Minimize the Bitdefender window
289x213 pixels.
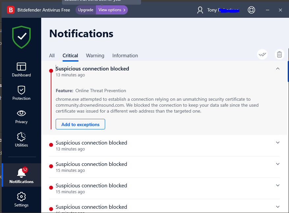[268, 10]
